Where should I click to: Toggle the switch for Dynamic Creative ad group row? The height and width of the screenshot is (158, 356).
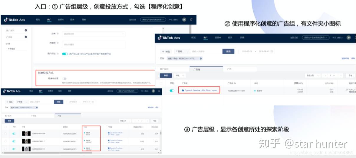(x=172, y=90)
